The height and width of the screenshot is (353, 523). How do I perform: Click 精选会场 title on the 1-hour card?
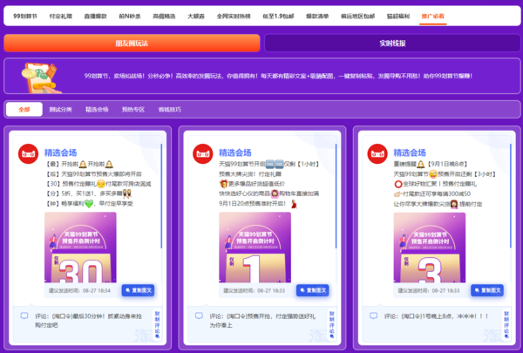[x=235, y=153]
